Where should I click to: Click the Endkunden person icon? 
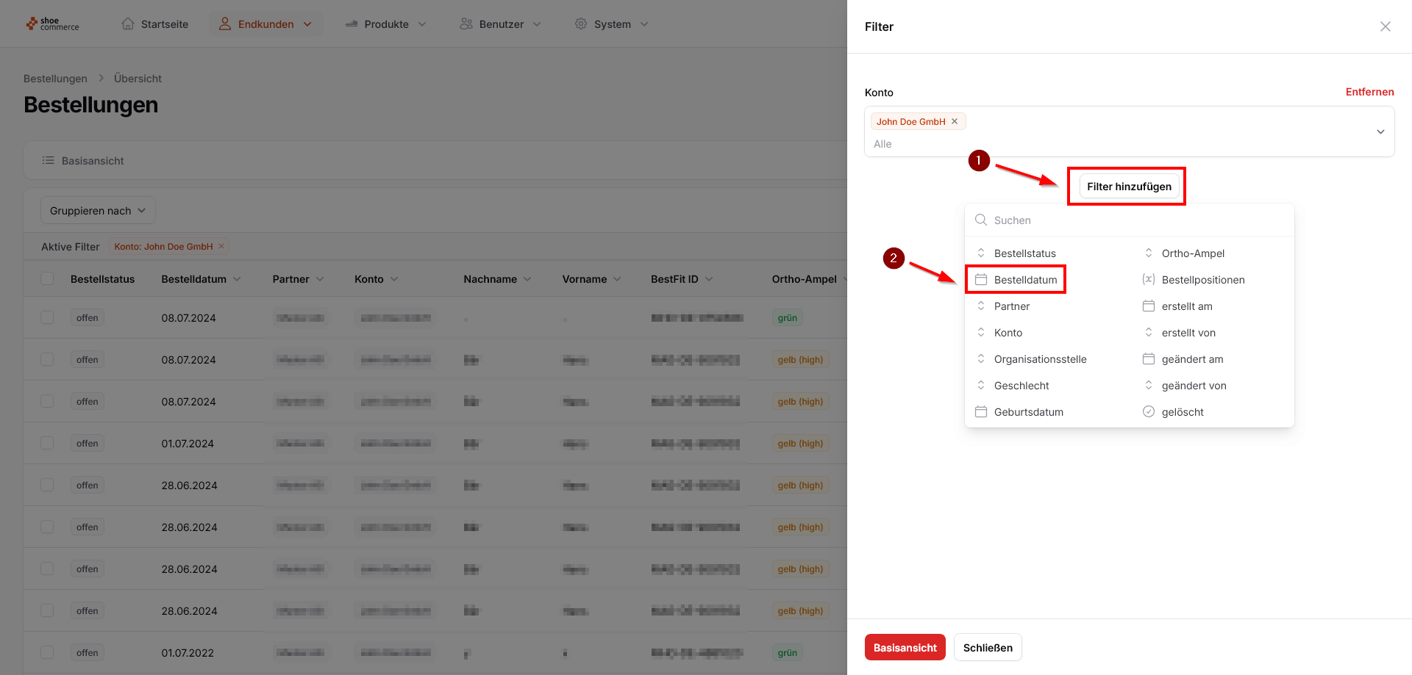click(x=225, y=24)
